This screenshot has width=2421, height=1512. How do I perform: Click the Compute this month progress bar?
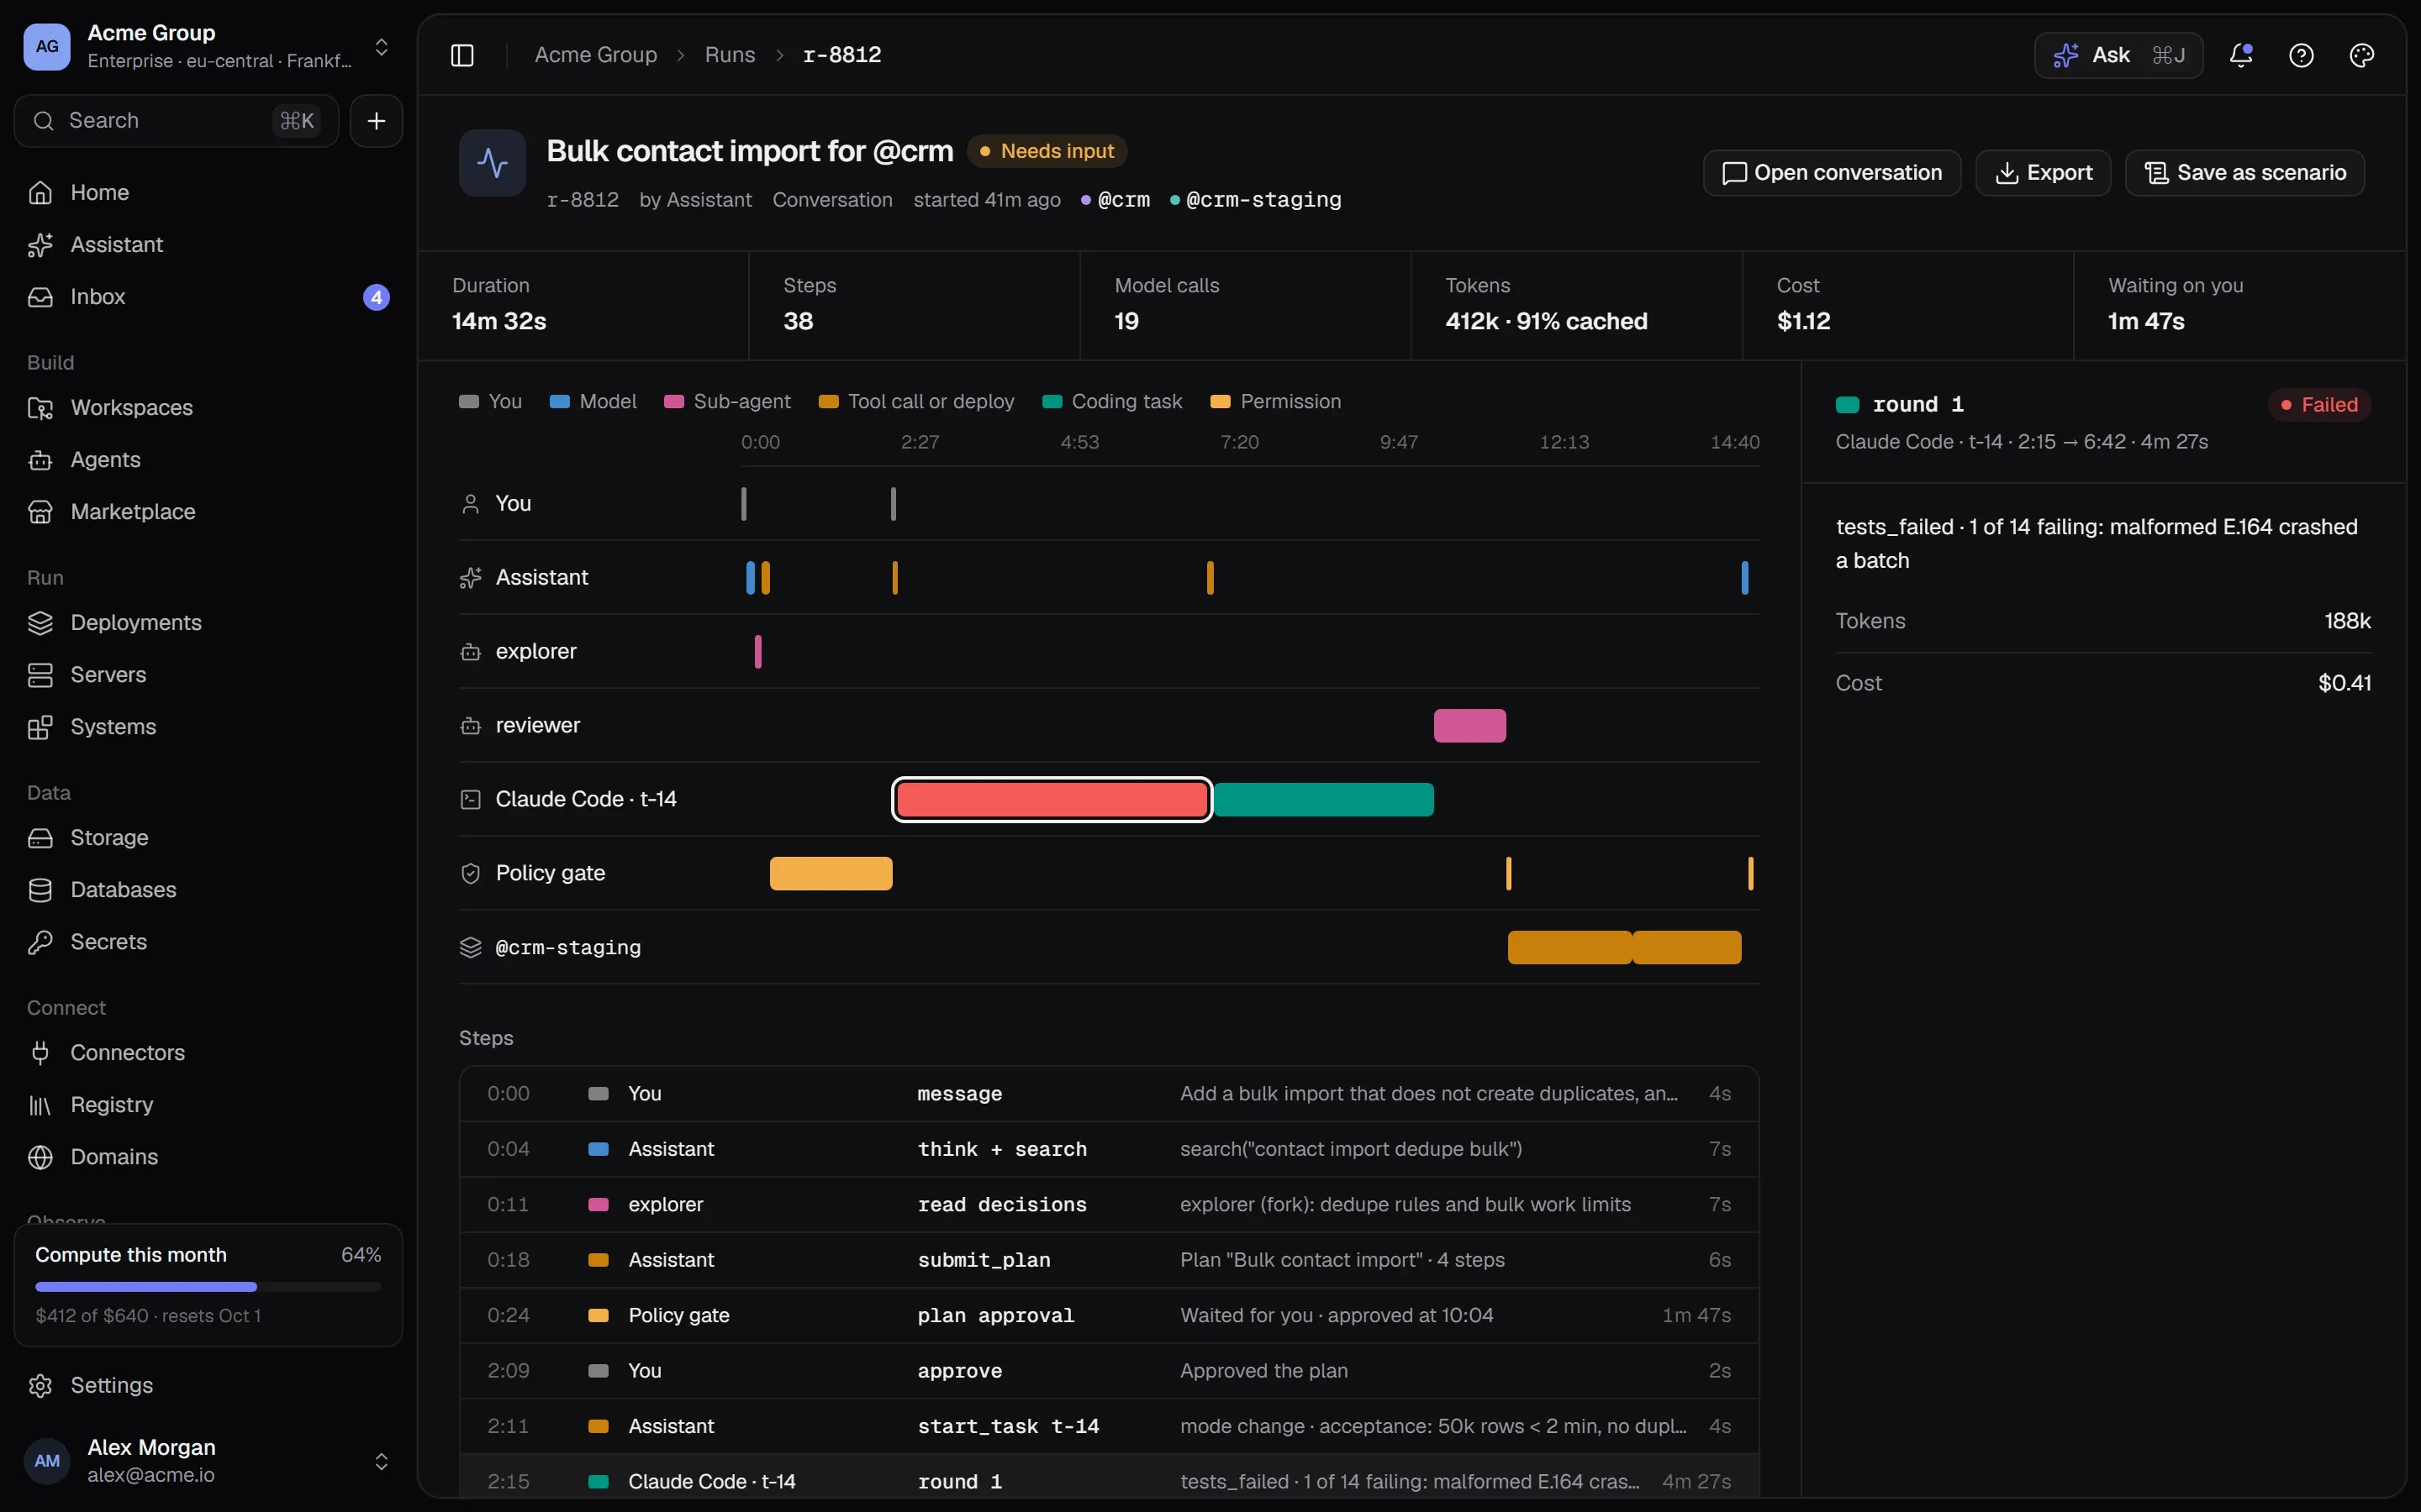click(x=208, y=1287)
